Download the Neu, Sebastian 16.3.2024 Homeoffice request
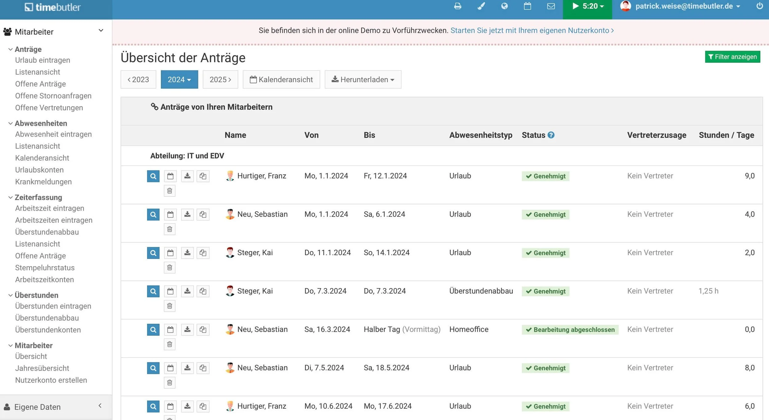769x420 pixels. (187, 330)
